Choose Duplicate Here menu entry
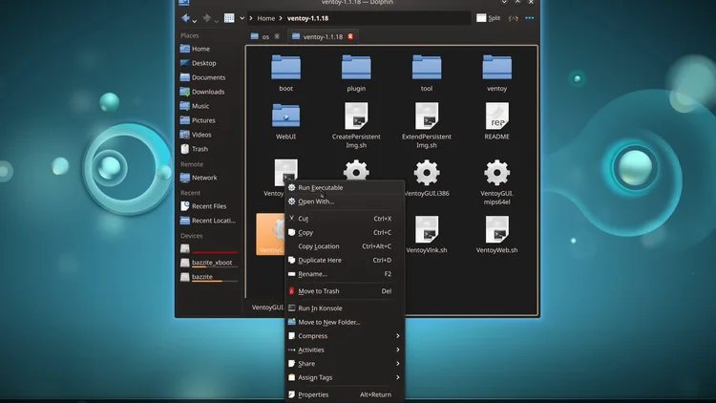Viewport: 716px width, 403px height. [x=345, y=260]
